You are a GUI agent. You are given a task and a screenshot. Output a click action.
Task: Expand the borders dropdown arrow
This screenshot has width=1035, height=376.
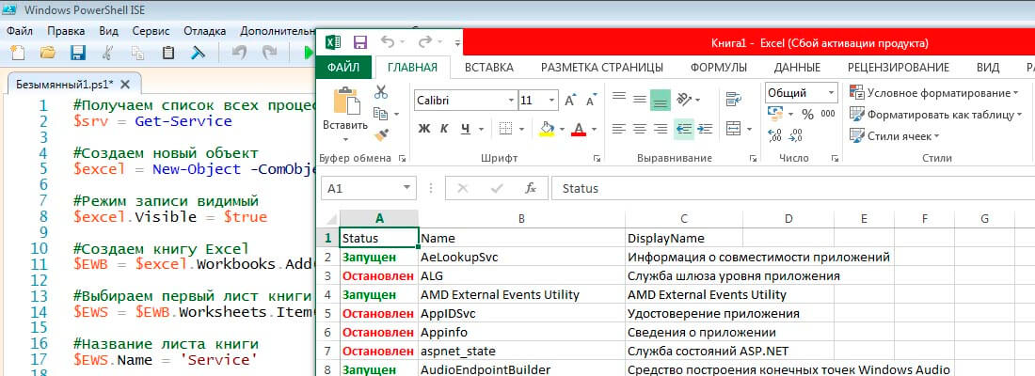pos(521,129)
